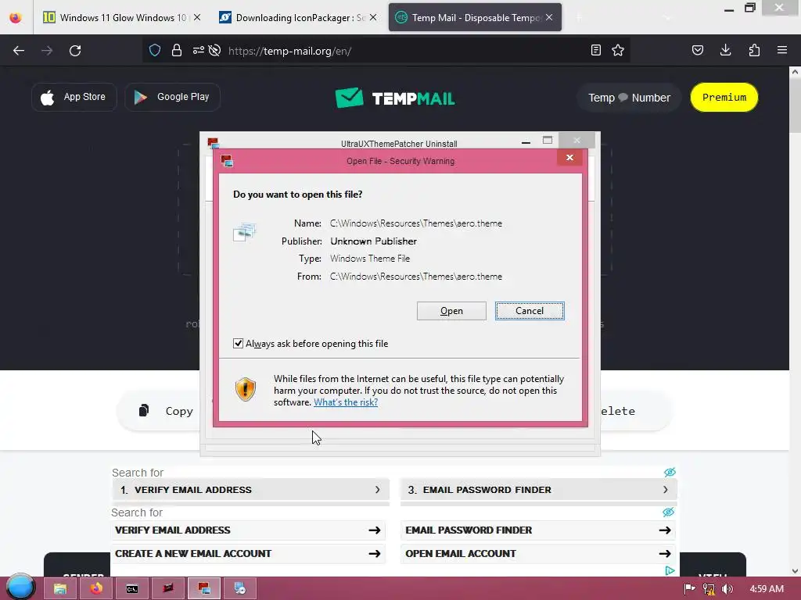Open the site permissions icon in the address bar
The image size is (801, 600).
[x=198, y=50]
